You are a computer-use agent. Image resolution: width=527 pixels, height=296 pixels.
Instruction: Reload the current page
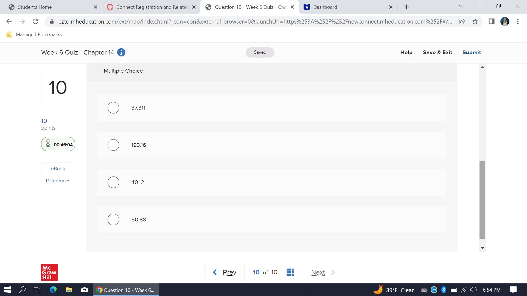tap(35, 21)
